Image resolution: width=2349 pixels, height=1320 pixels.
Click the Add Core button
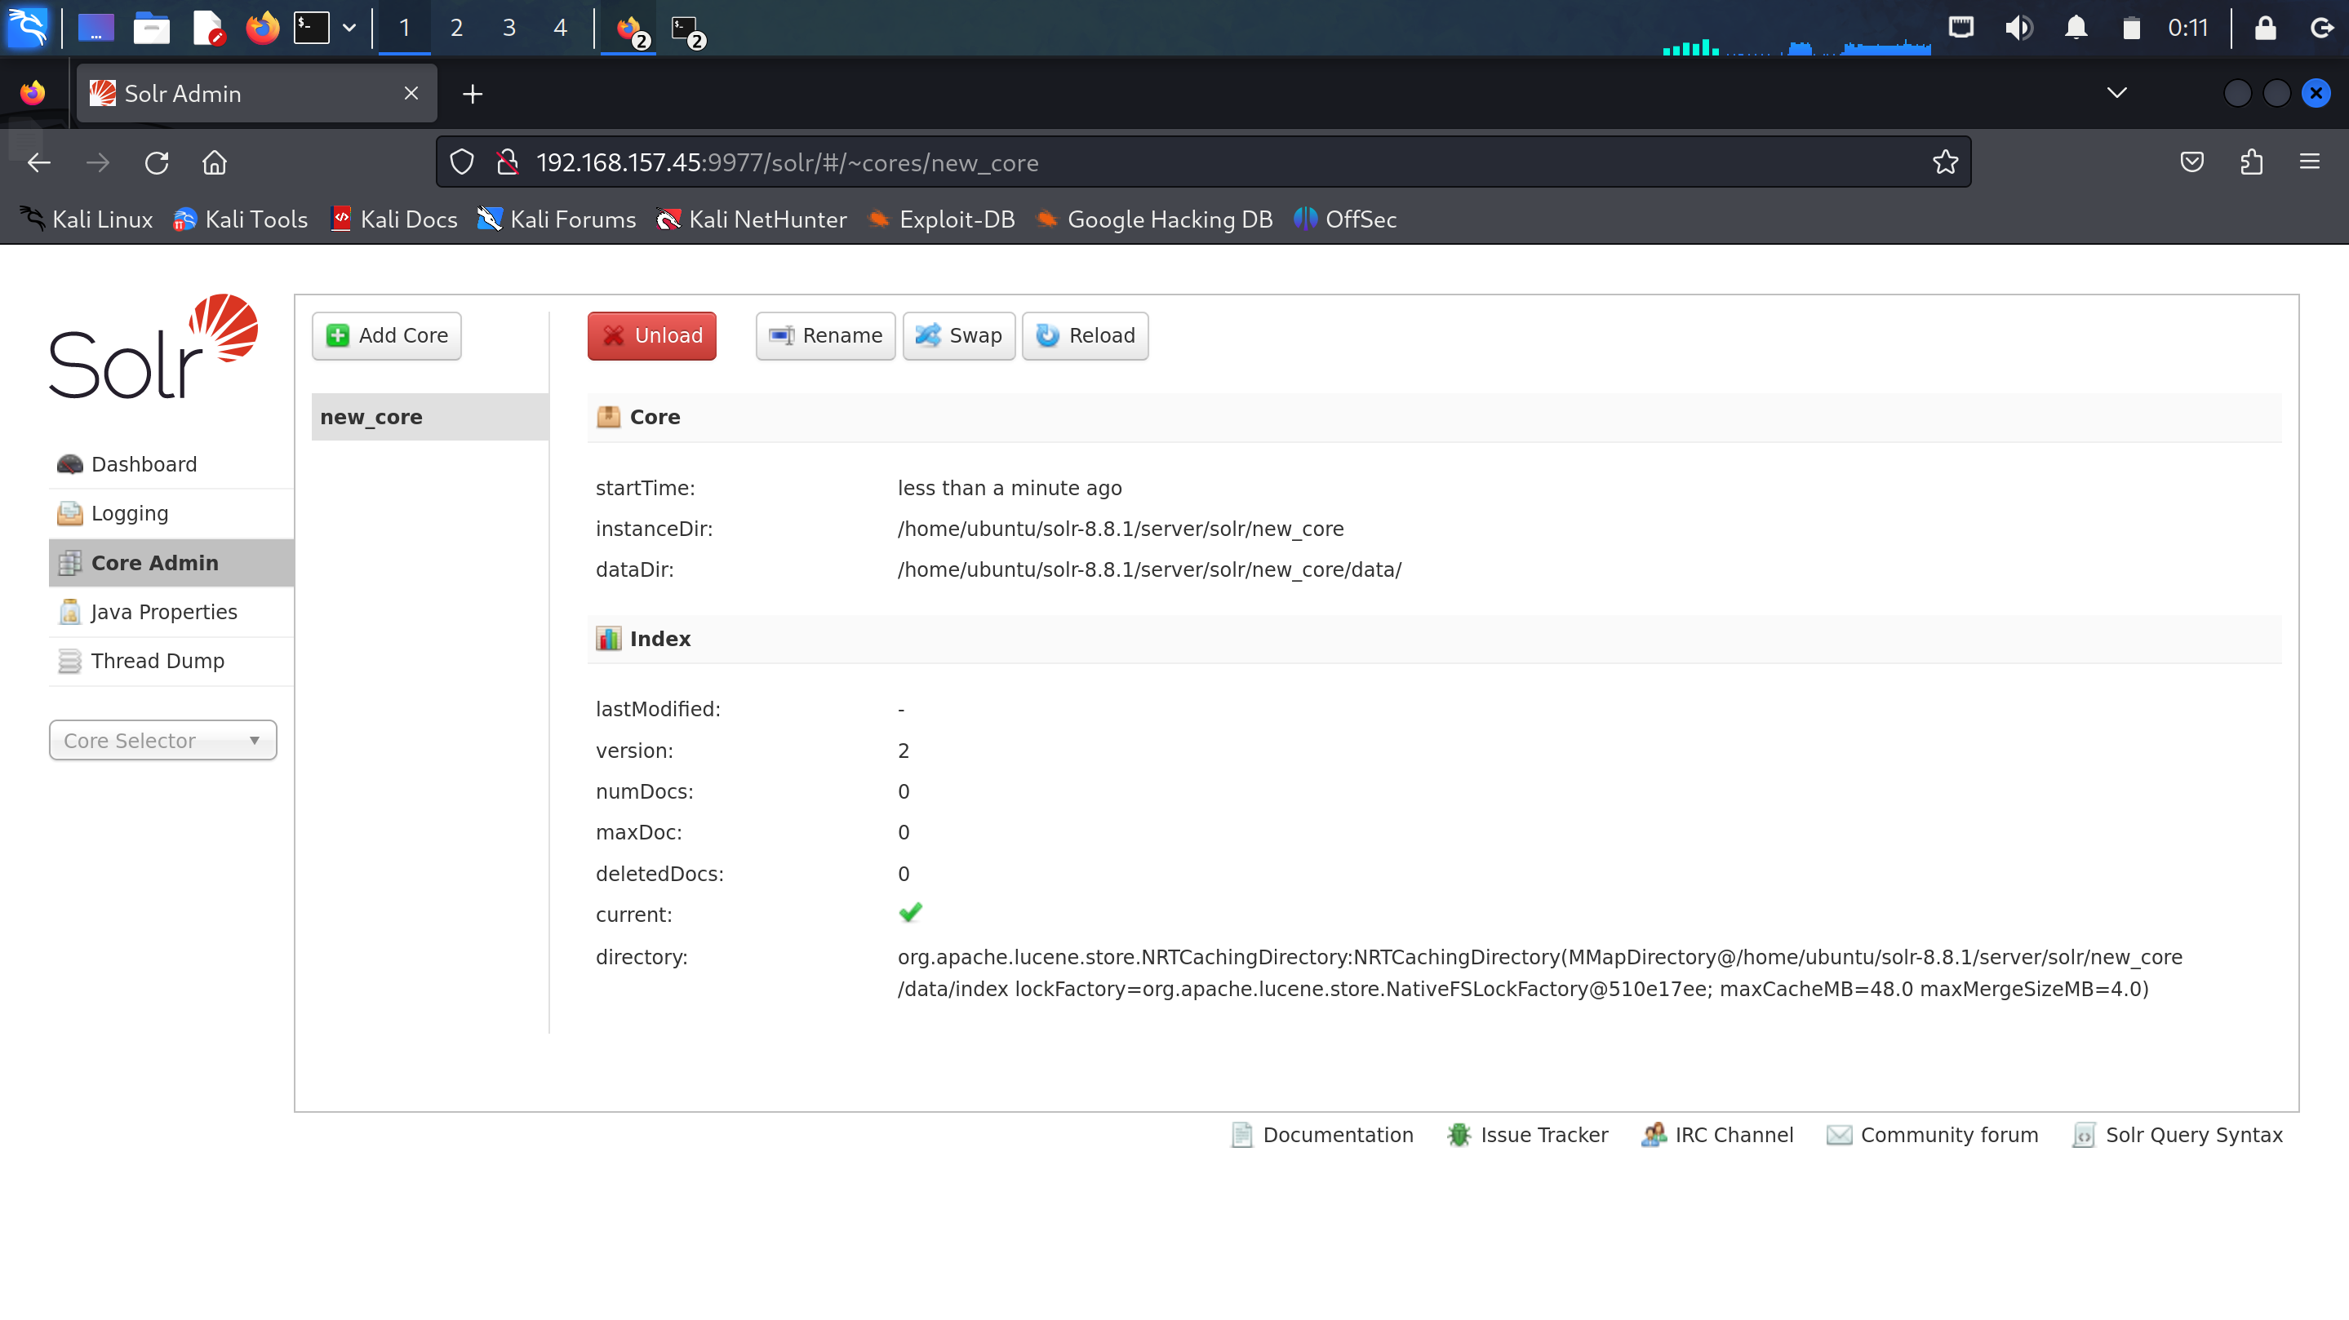coord(387,335)
